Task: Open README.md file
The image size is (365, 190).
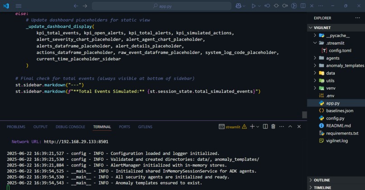Action: tap(336, 125)
